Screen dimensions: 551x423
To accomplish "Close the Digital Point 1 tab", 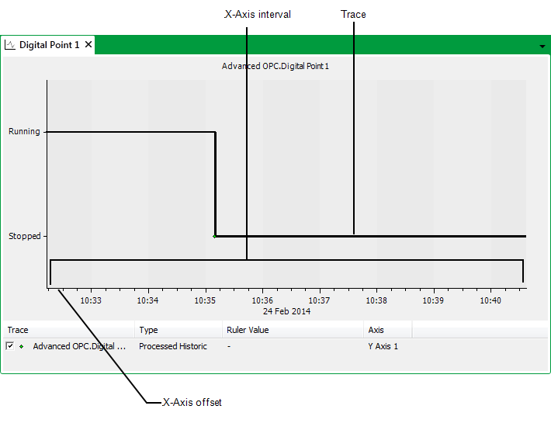I will click(x=88, y=45).
